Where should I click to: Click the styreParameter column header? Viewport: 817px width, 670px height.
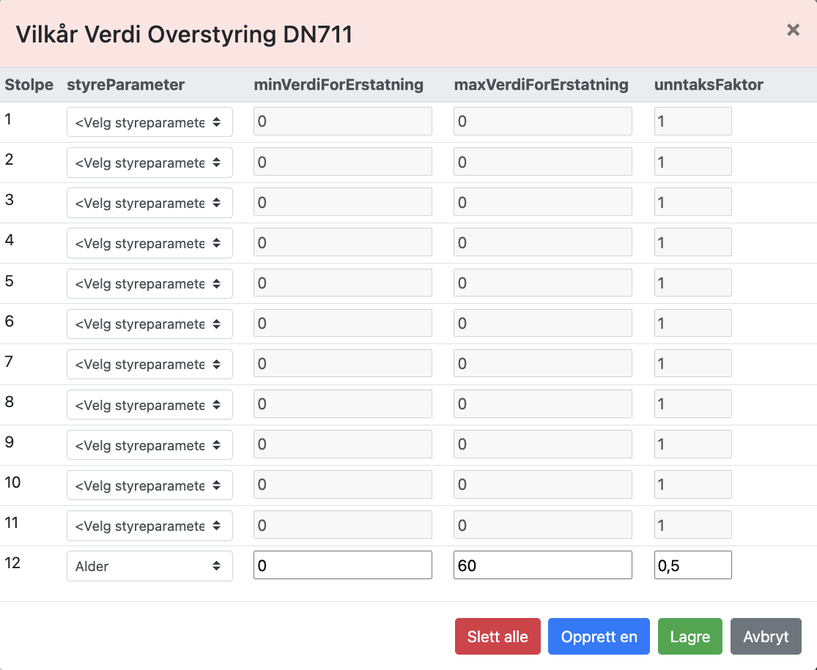[125, 85]
